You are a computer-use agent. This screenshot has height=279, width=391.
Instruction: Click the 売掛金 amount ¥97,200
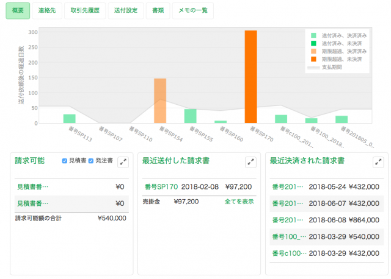(186, 202)
